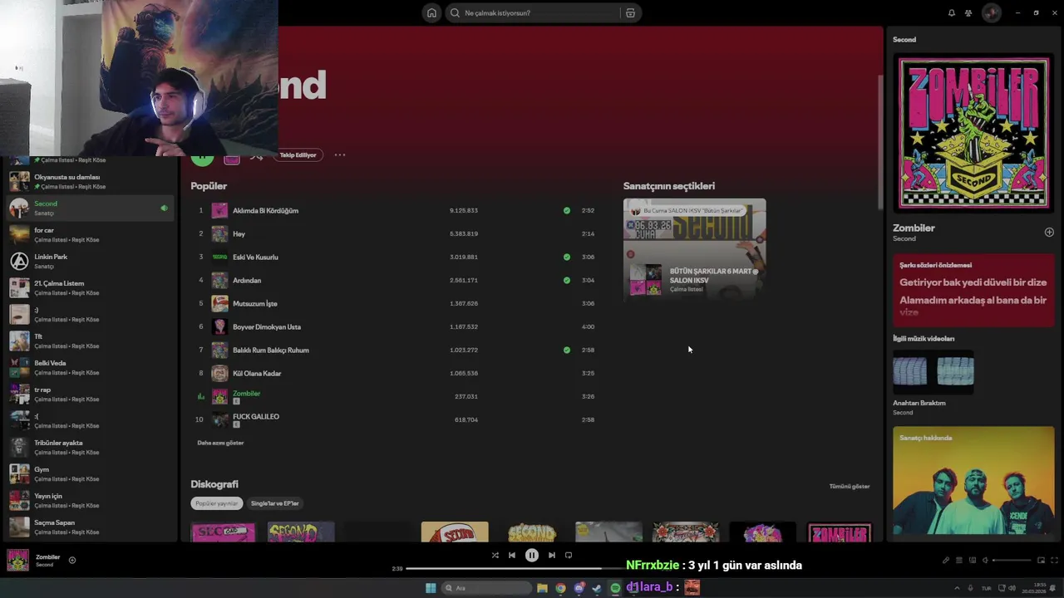Open the play queue icon

[958, 560]
